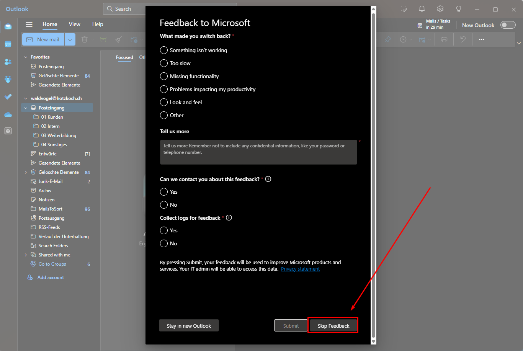Toggle the New Outlook switch
Screen dimensions: 523x351
[508, 25]
